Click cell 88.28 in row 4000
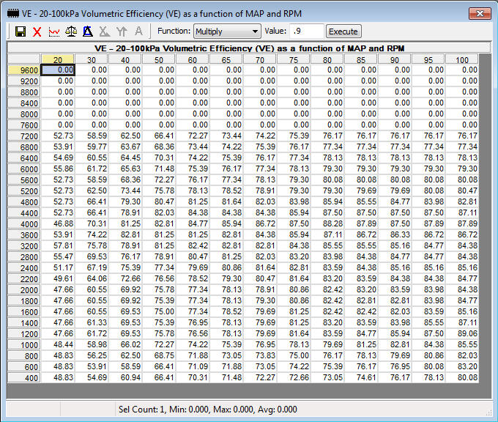 327,223
